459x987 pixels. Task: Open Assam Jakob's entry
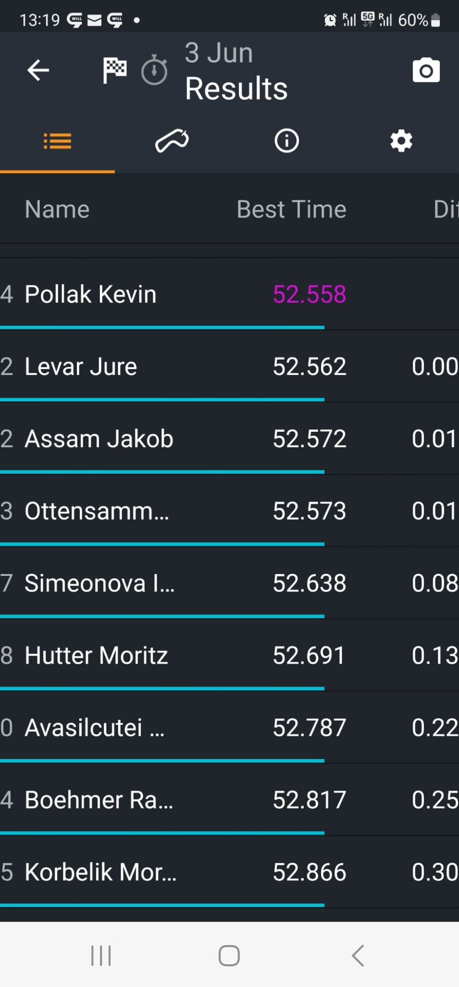(229, 439)
